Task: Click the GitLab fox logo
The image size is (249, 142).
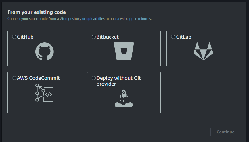Action: pos(203,51)
